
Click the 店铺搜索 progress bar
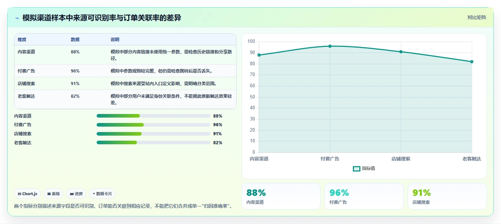tap(154, 133)
